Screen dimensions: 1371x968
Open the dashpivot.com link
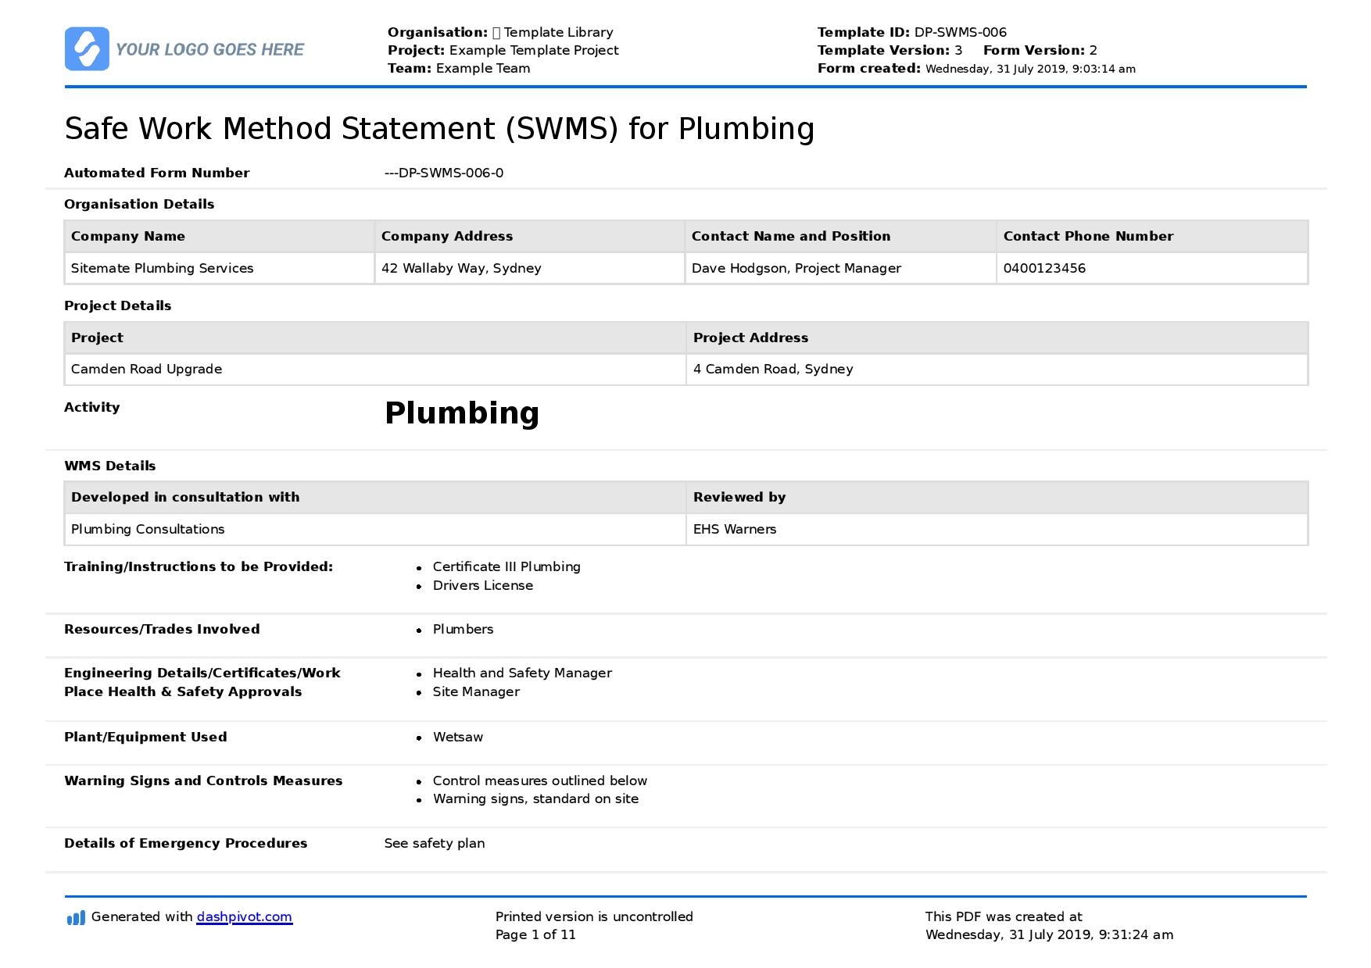[244, 917]
